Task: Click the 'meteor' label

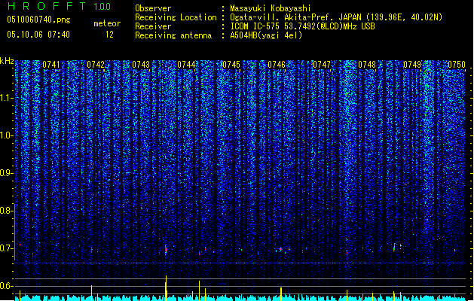Action: [x=107, y=23]
